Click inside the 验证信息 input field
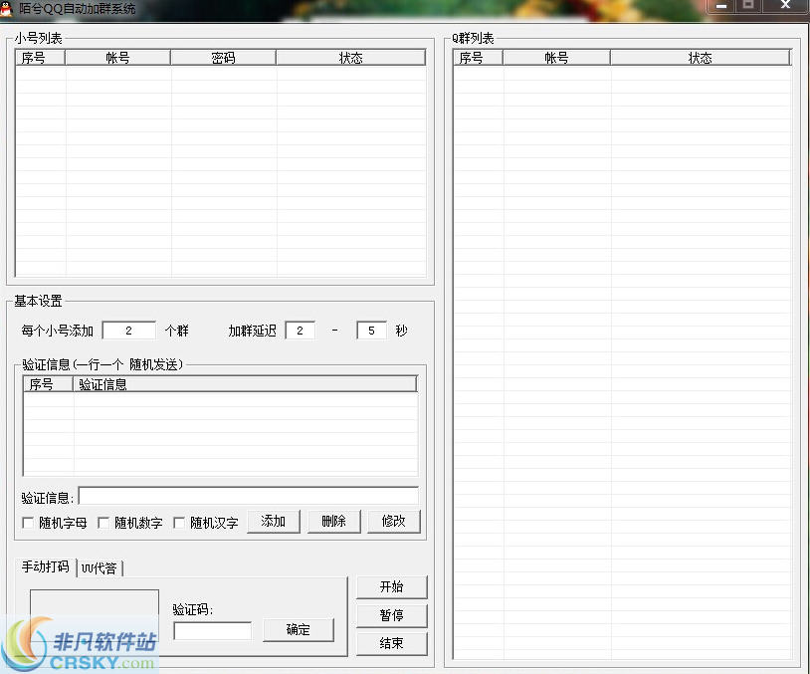 (249, 495)
